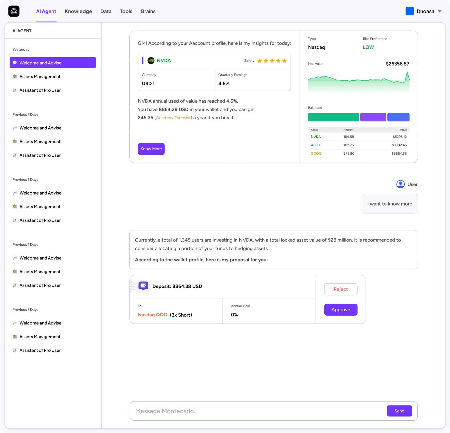
Task: Click the 'I want to know more' message
Action: [x=390, y=204]
